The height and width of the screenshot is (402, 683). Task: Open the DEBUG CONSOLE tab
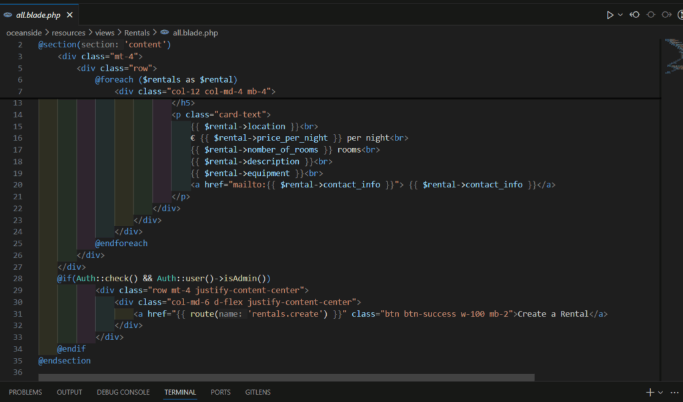click(123, 392)
